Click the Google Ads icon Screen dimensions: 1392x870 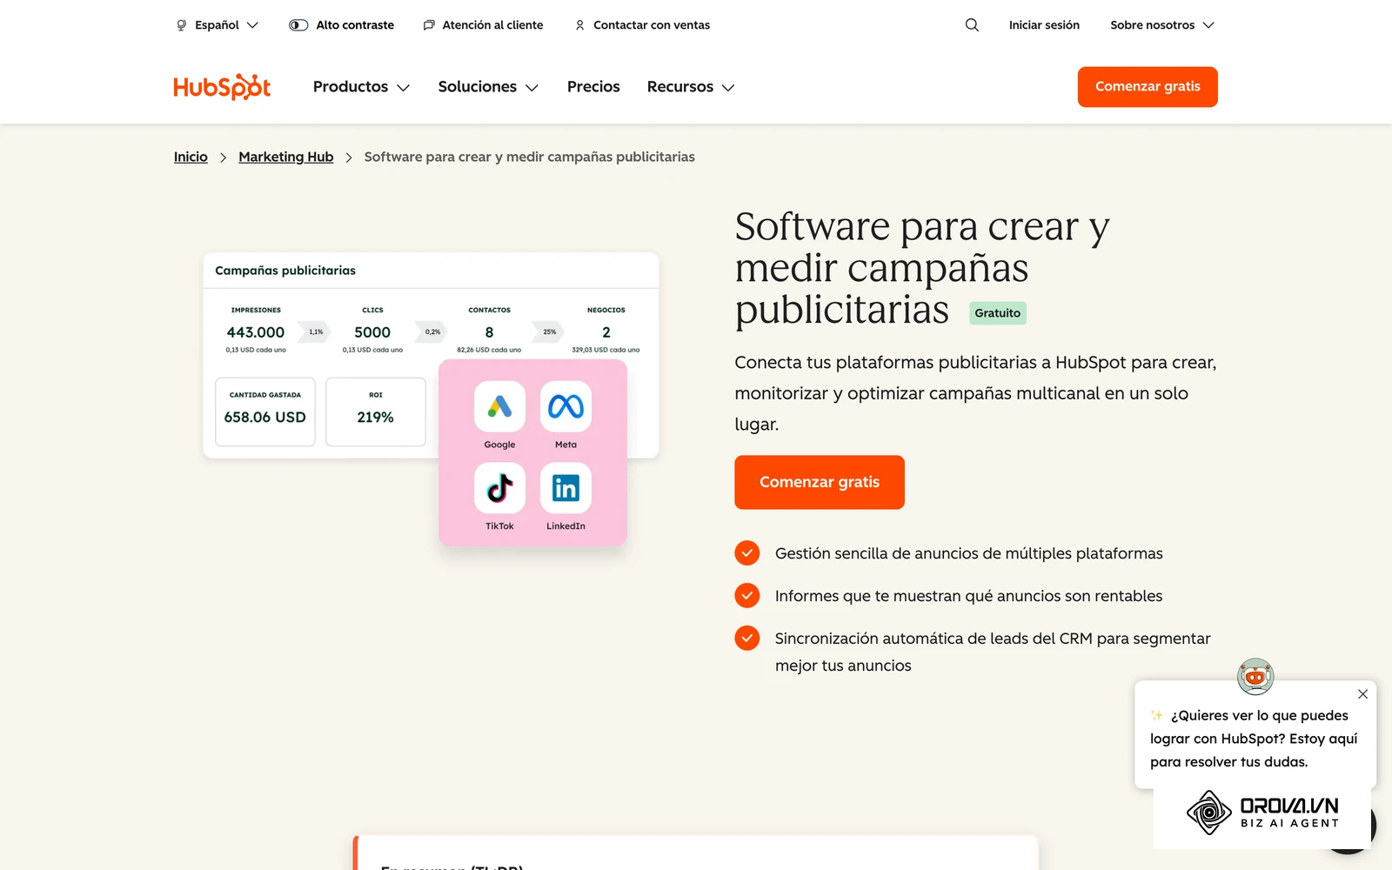coord(499,406)
